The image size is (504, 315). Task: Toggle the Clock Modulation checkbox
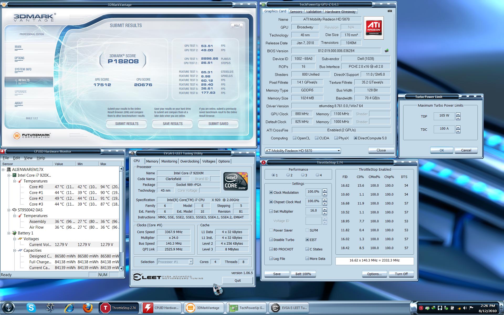271,192
